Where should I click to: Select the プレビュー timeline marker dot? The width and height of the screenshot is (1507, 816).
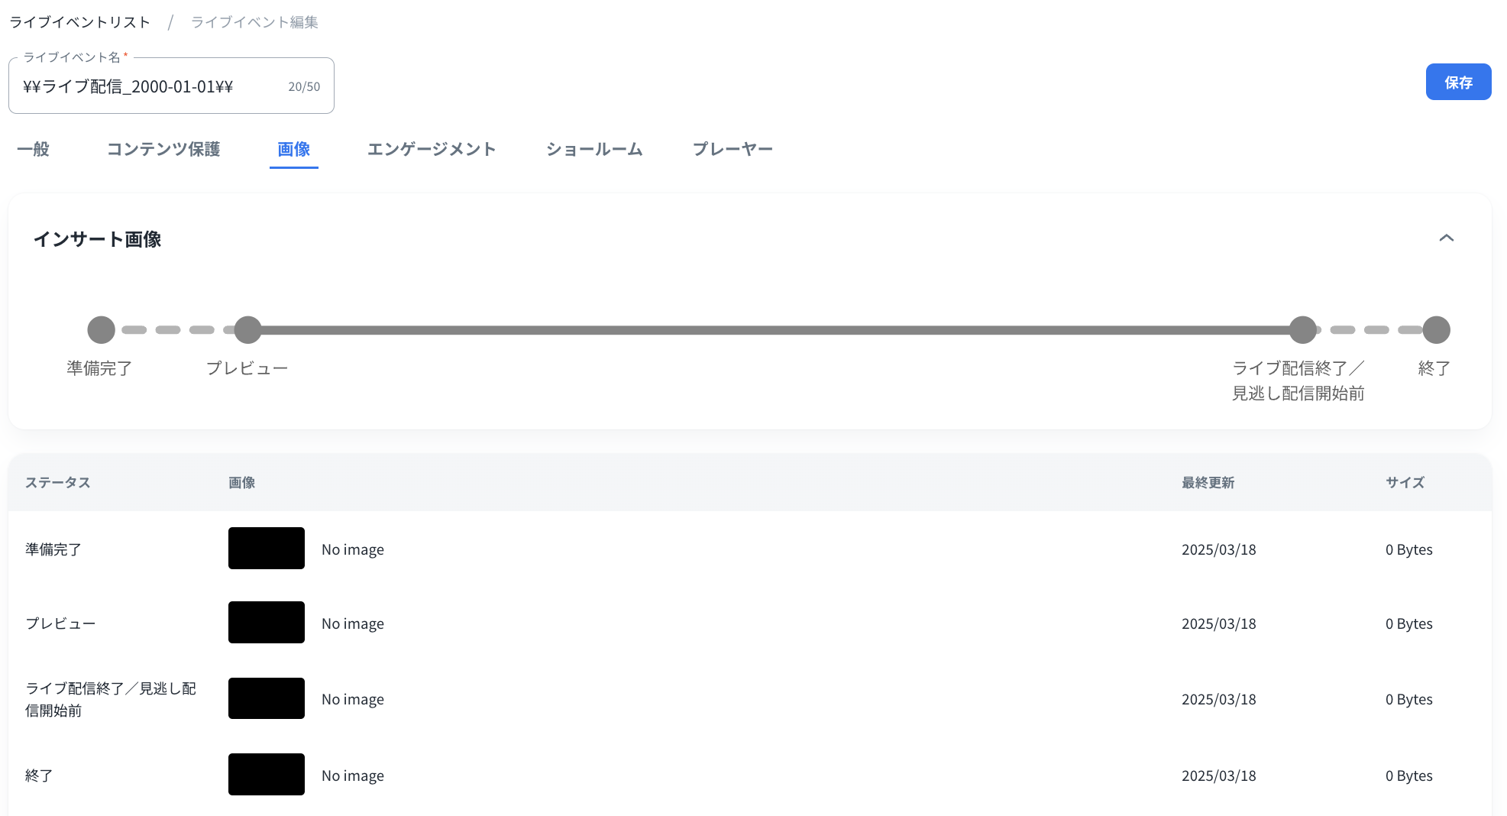(x=247, y=330)
